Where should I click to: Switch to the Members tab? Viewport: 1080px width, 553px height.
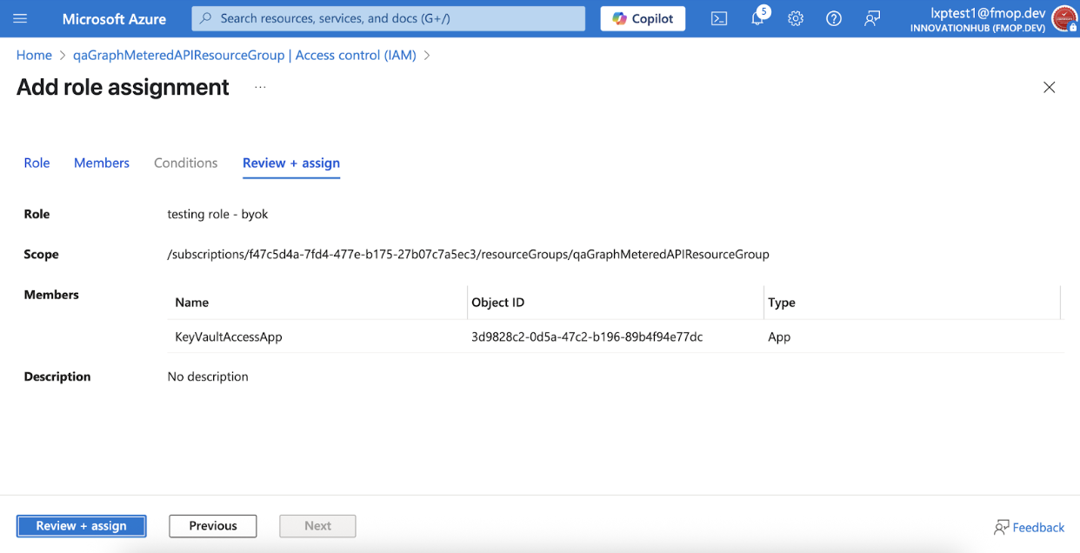[x=102, y=163]
